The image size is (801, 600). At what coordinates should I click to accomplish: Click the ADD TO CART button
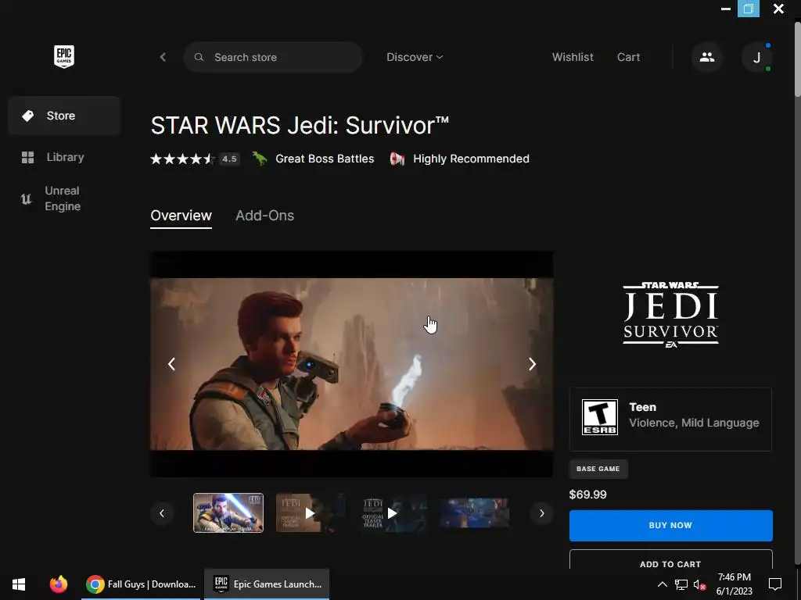[x=670, y=559]
